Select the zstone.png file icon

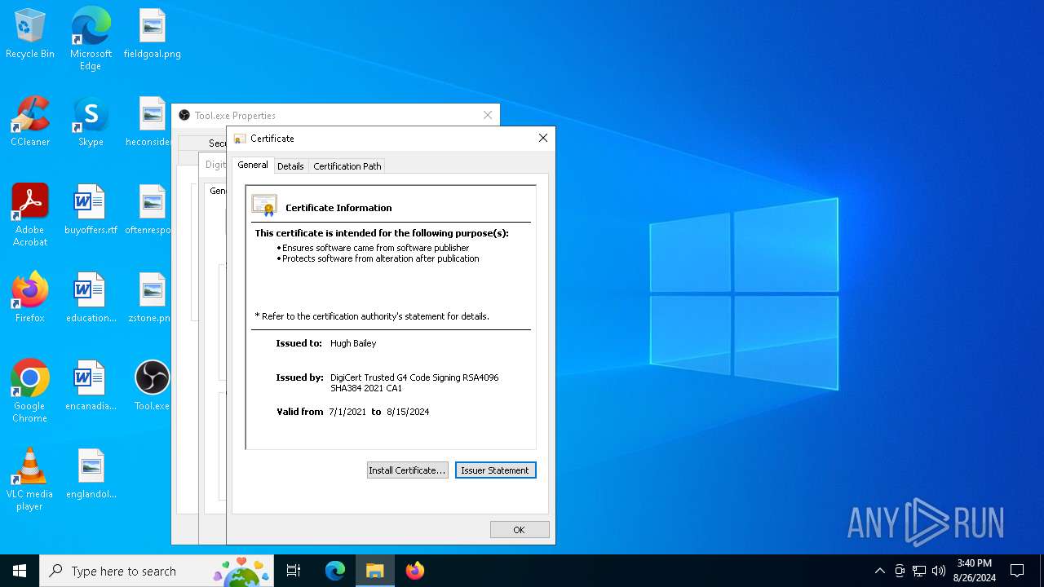click(149, 298)
